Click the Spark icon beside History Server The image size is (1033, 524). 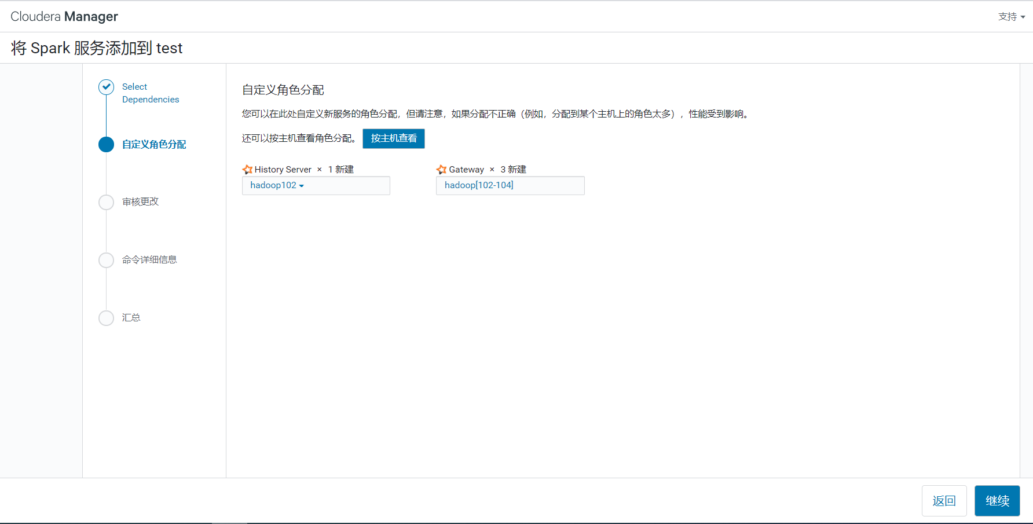[x=247, y=169]
